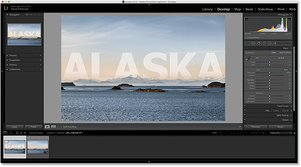Expand the Collections panel
Viewport: 301px width, 167px height.
click(7, 69)
